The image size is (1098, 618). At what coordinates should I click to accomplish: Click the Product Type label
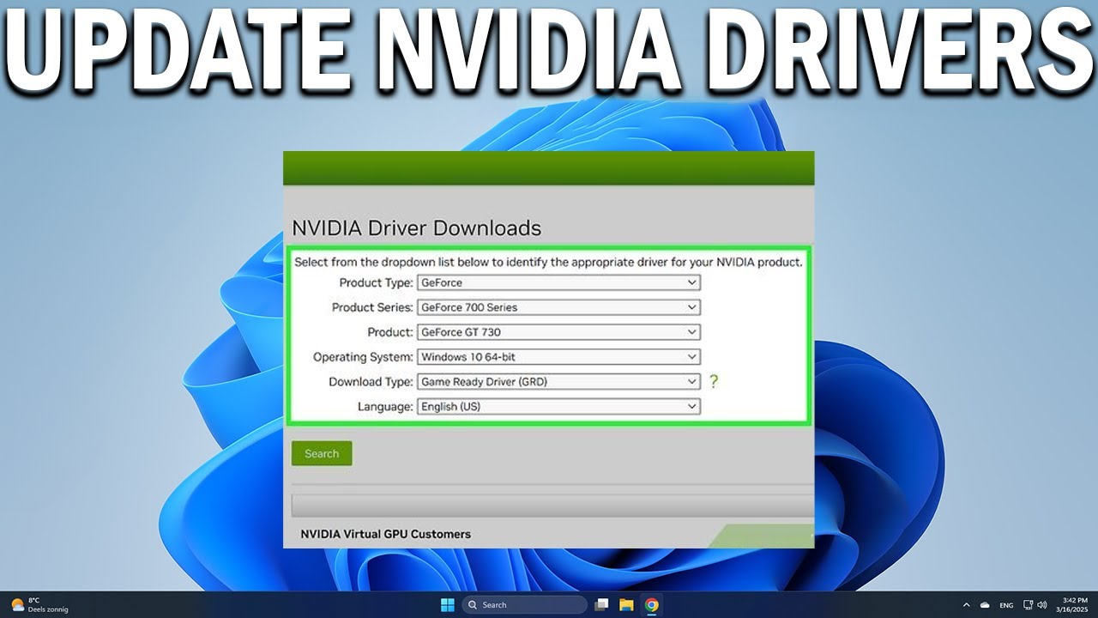(x=376, y=282)
